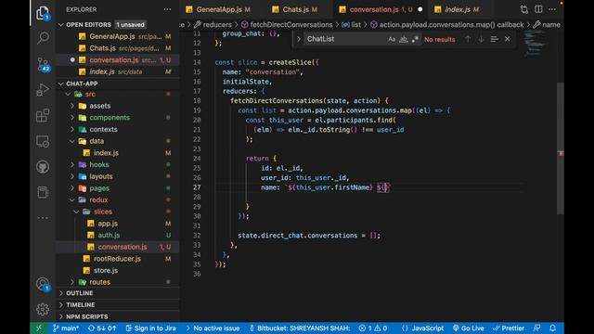Open the Run and Debug view

click(x=43, y=90)
